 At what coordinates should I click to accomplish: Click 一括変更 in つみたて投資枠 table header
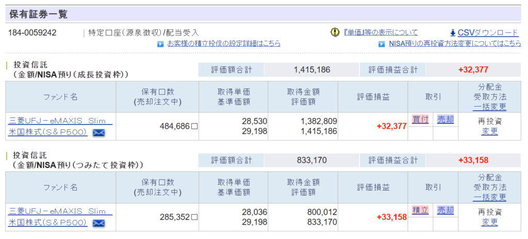click(489, 197)
